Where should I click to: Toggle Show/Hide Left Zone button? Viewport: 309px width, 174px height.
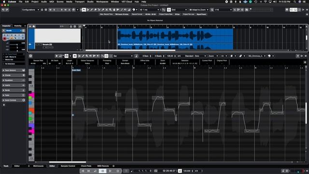291,10
